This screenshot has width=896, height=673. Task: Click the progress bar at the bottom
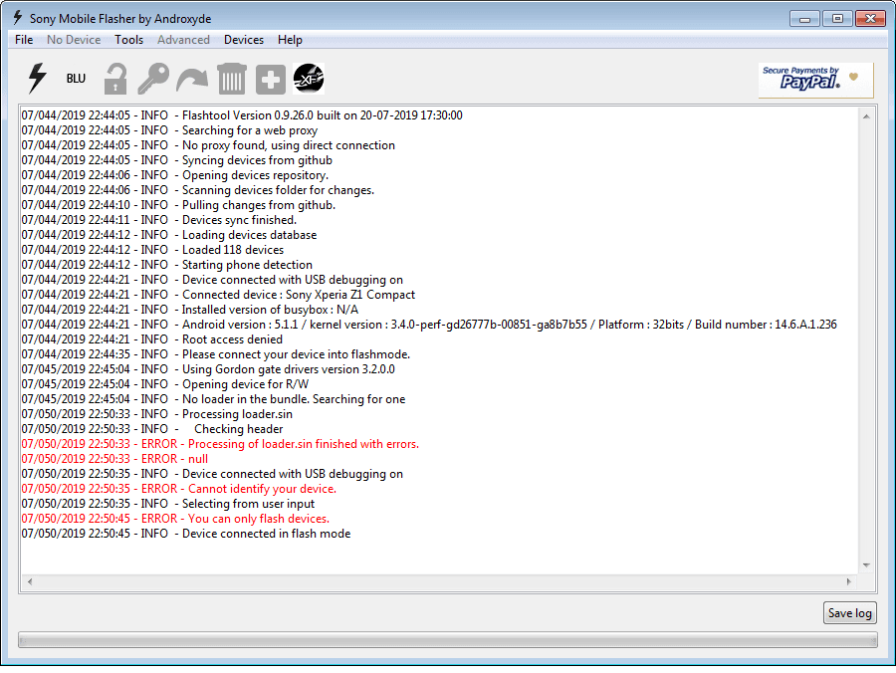click(x=447, y=640)
